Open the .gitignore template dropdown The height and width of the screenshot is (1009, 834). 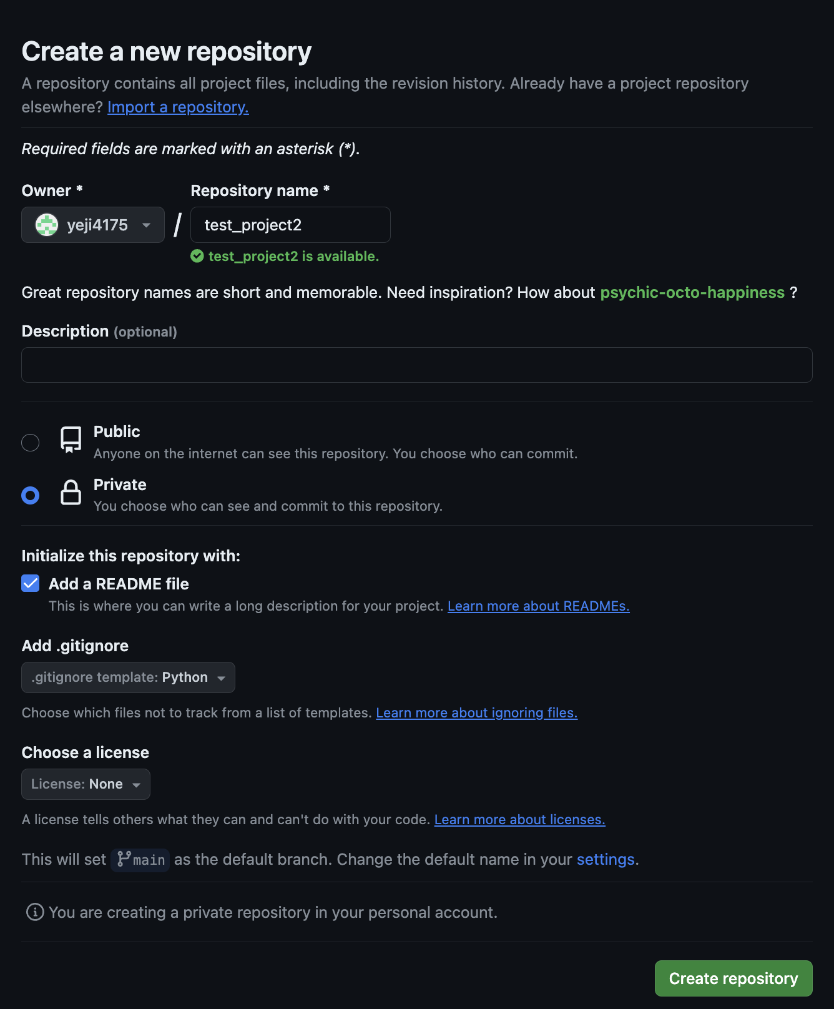point(128,677)
